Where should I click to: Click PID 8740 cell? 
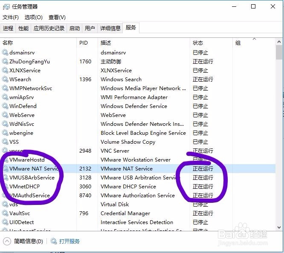[x=85, y=196]
